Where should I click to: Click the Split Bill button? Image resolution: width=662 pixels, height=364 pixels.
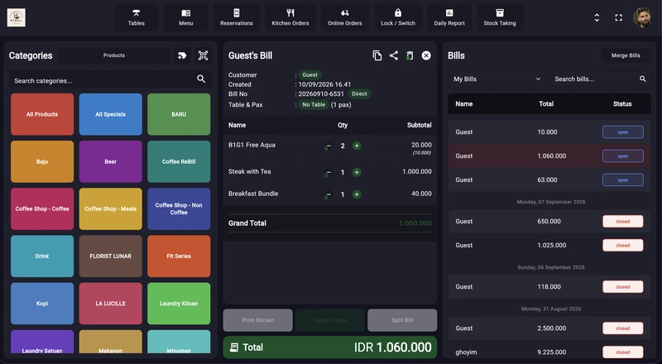coord(402,320)
